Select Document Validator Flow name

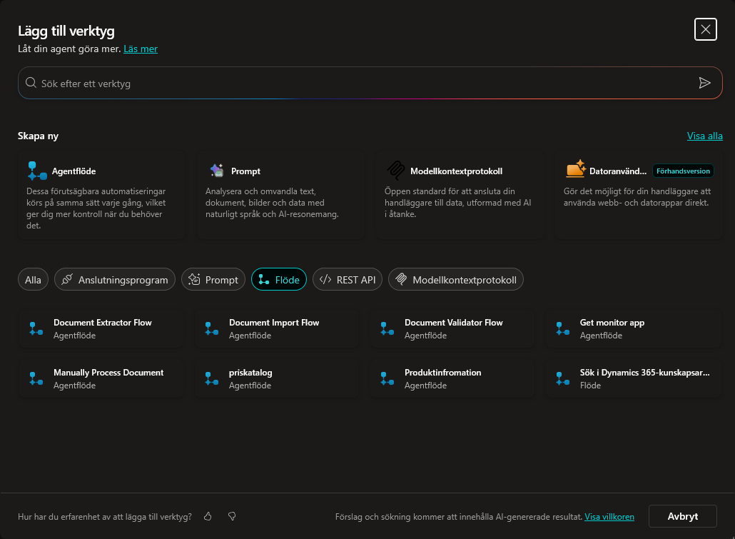click(x=454, y=323)
